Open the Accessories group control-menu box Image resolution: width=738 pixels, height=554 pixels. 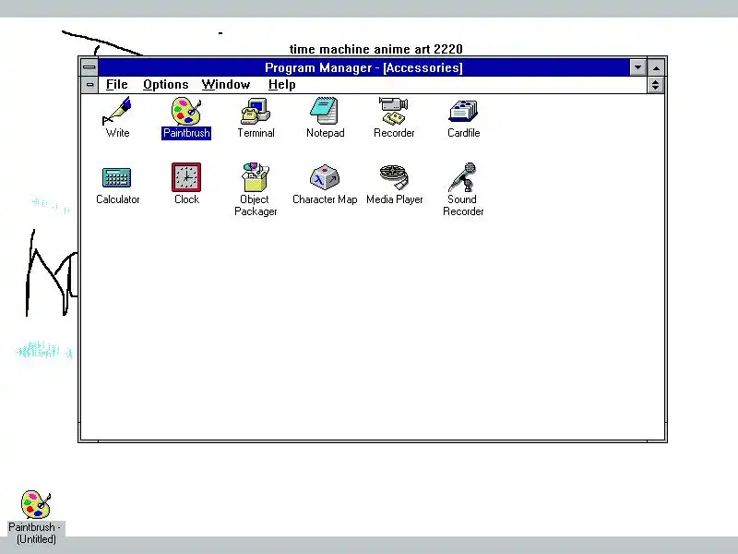[x=89, y=85]
